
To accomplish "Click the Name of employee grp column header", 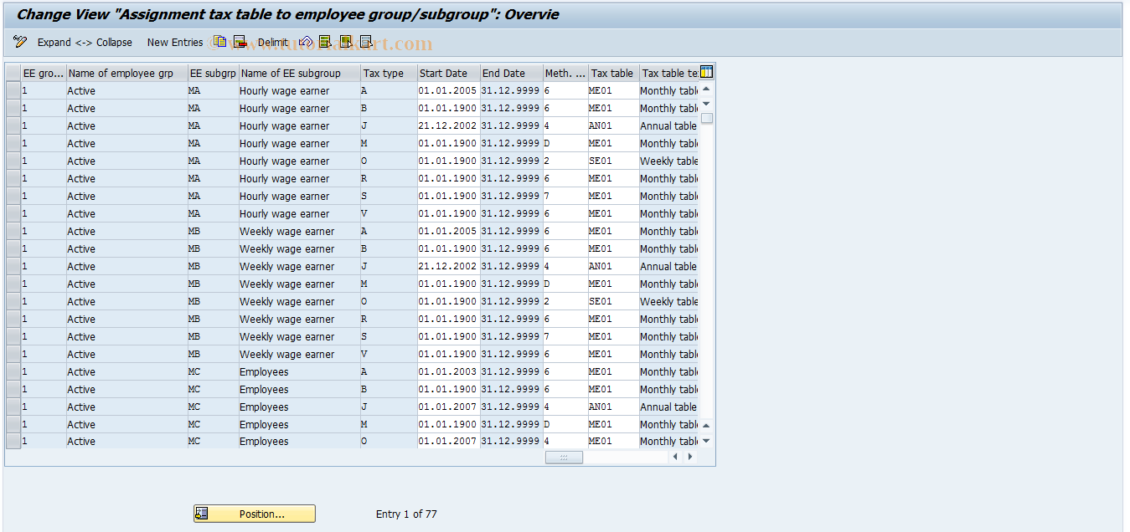I will [127, 73].
